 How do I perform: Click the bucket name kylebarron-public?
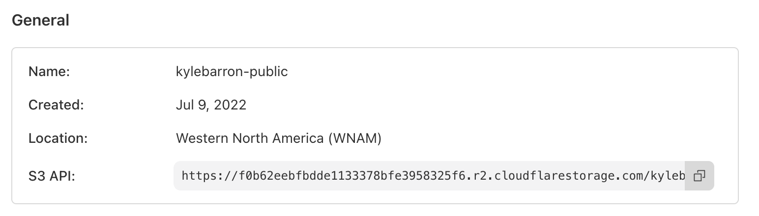click(x=232, y=72)
